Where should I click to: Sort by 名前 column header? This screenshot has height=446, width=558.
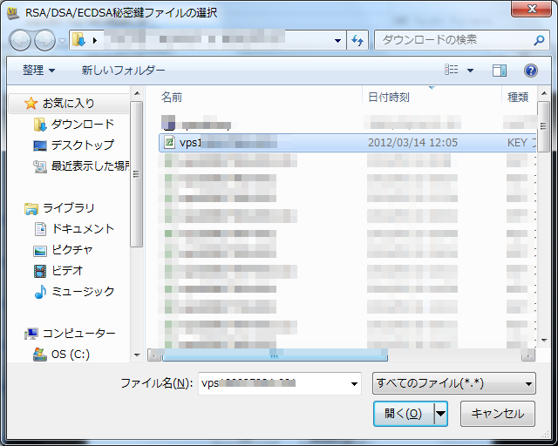(x=172, y=97)
